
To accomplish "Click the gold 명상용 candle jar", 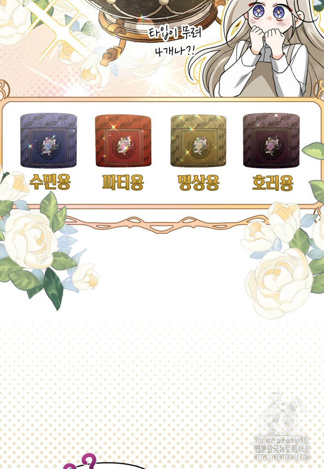I will point(198,141).
